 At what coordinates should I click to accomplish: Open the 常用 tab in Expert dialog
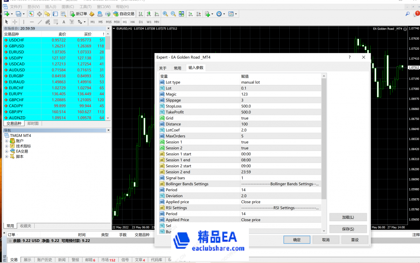(x=177, y=68)
